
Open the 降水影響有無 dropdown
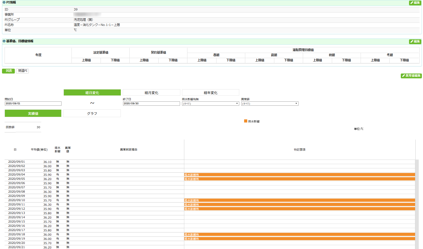(211, 103)
